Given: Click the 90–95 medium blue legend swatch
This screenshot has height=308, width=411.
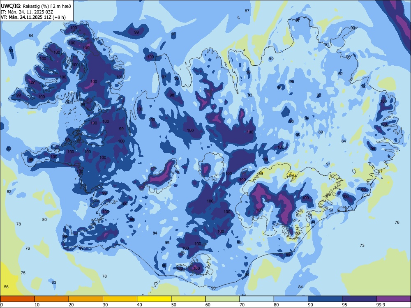Looking at the screenshot, I should (325, 299).
